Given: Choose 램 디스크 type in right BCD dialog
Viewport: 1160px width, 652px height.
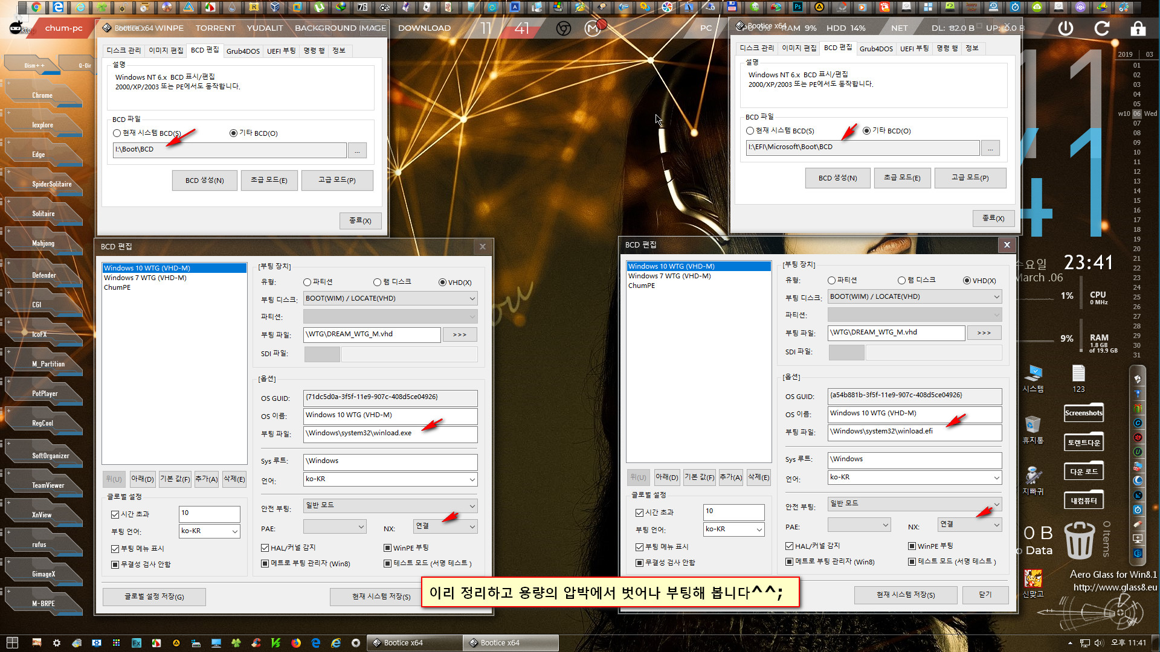Looking at the screenshot, I should point(901,280).
